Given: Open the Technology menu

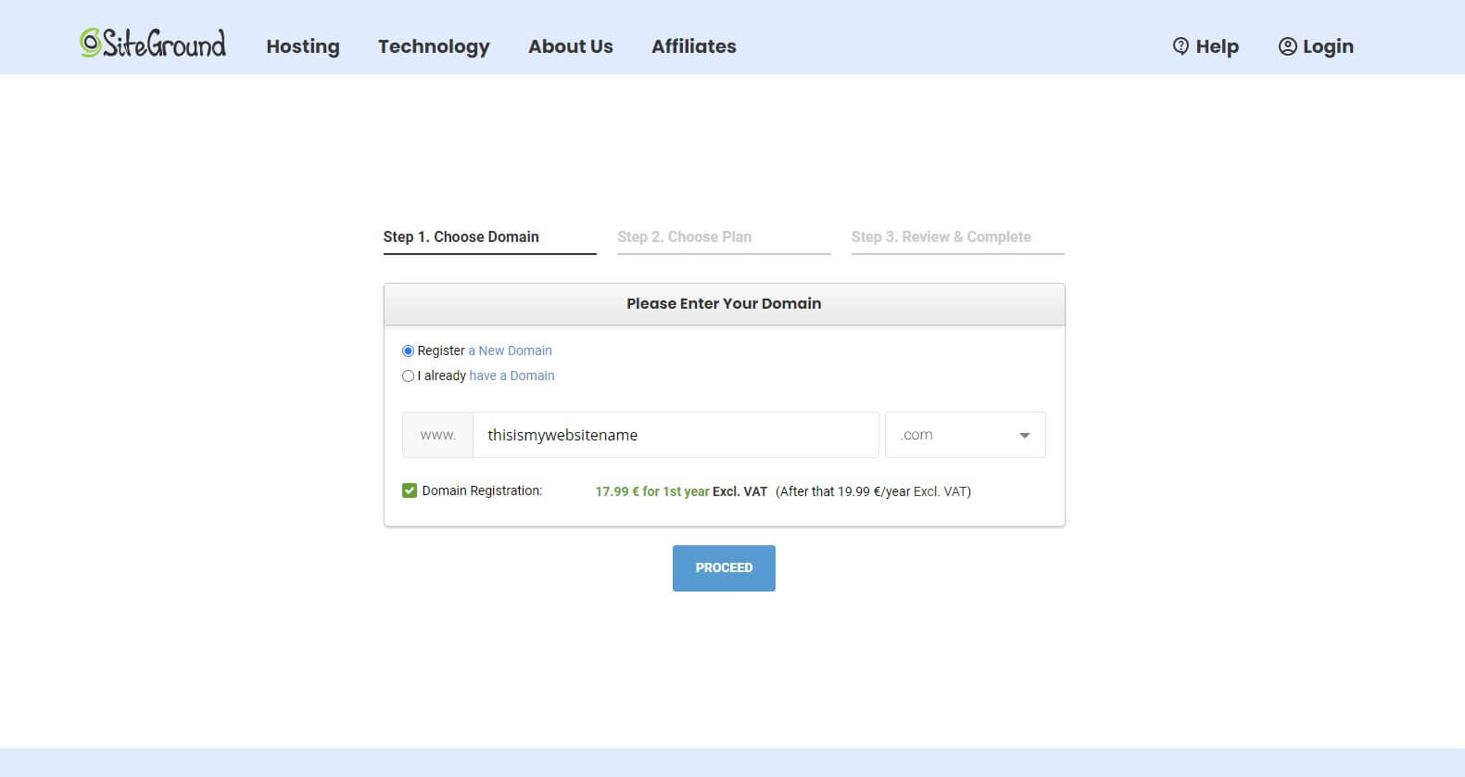Looking at the screenshot, I should [x=434, y=46].
